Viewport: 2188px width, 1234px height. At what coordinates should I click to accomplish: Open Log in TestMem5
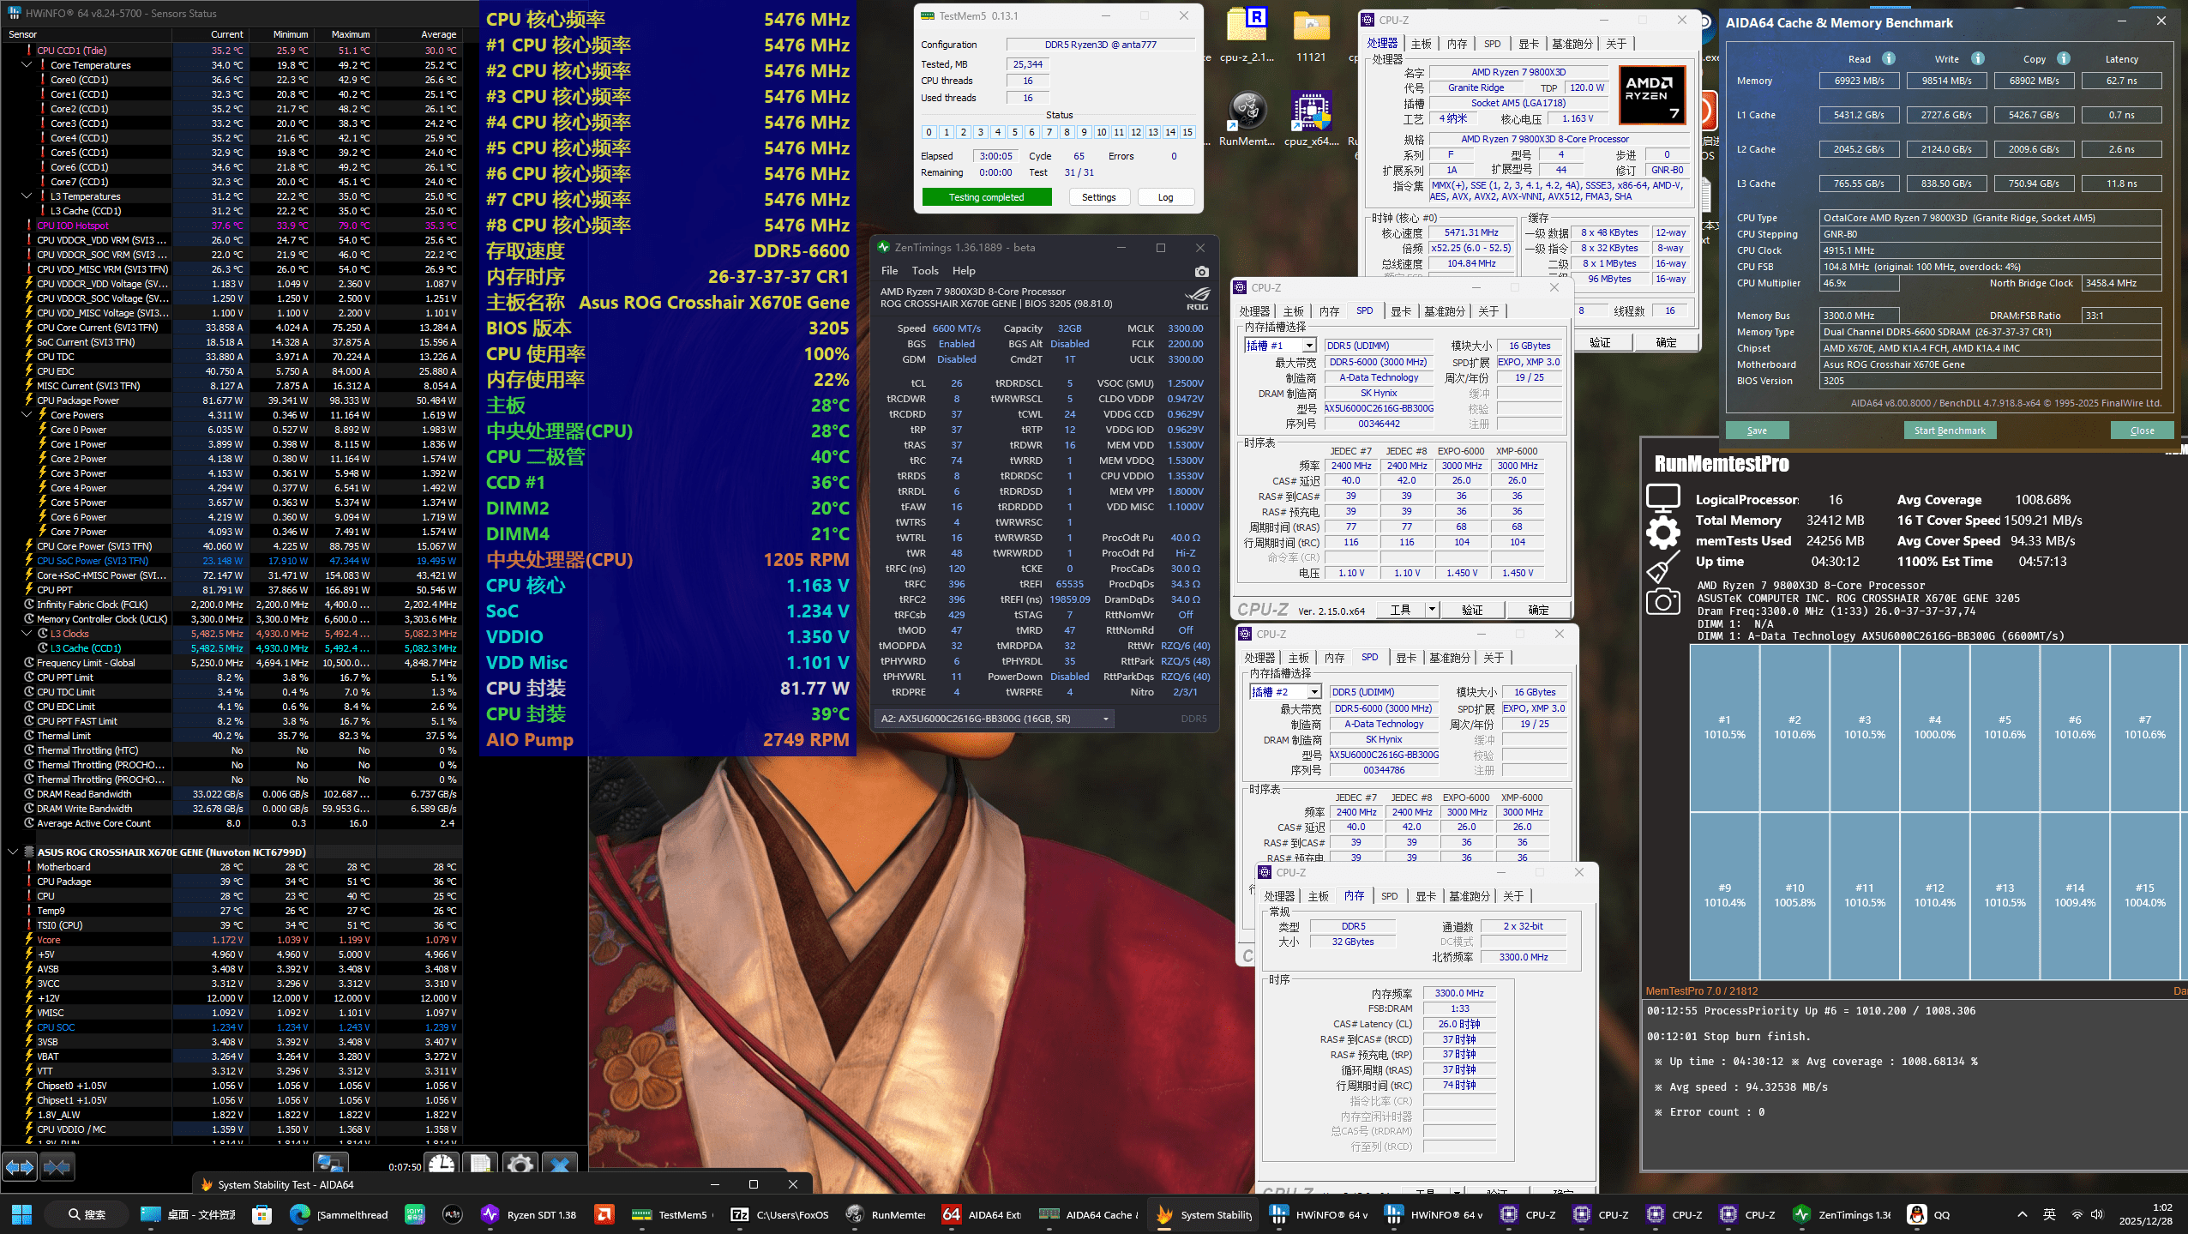(1165, 197)
